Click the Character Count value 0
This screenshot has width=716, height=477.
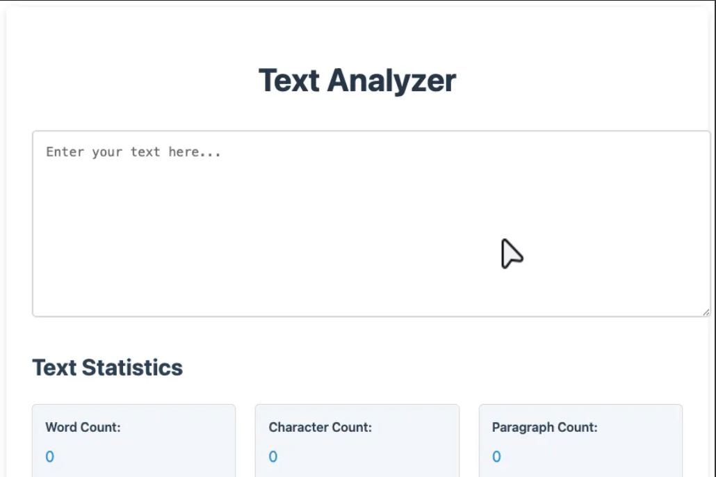point(273,456)
